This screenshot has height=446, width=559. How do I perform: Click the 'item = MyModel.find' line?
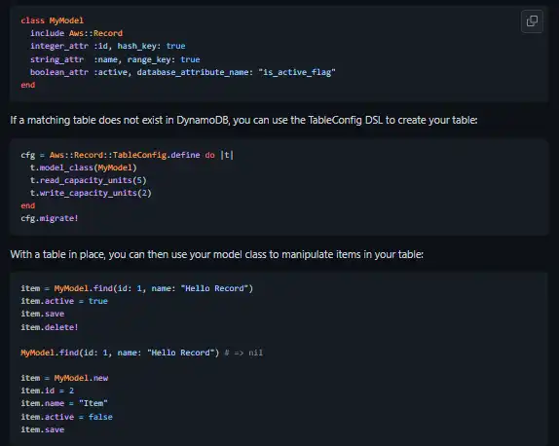137,288
